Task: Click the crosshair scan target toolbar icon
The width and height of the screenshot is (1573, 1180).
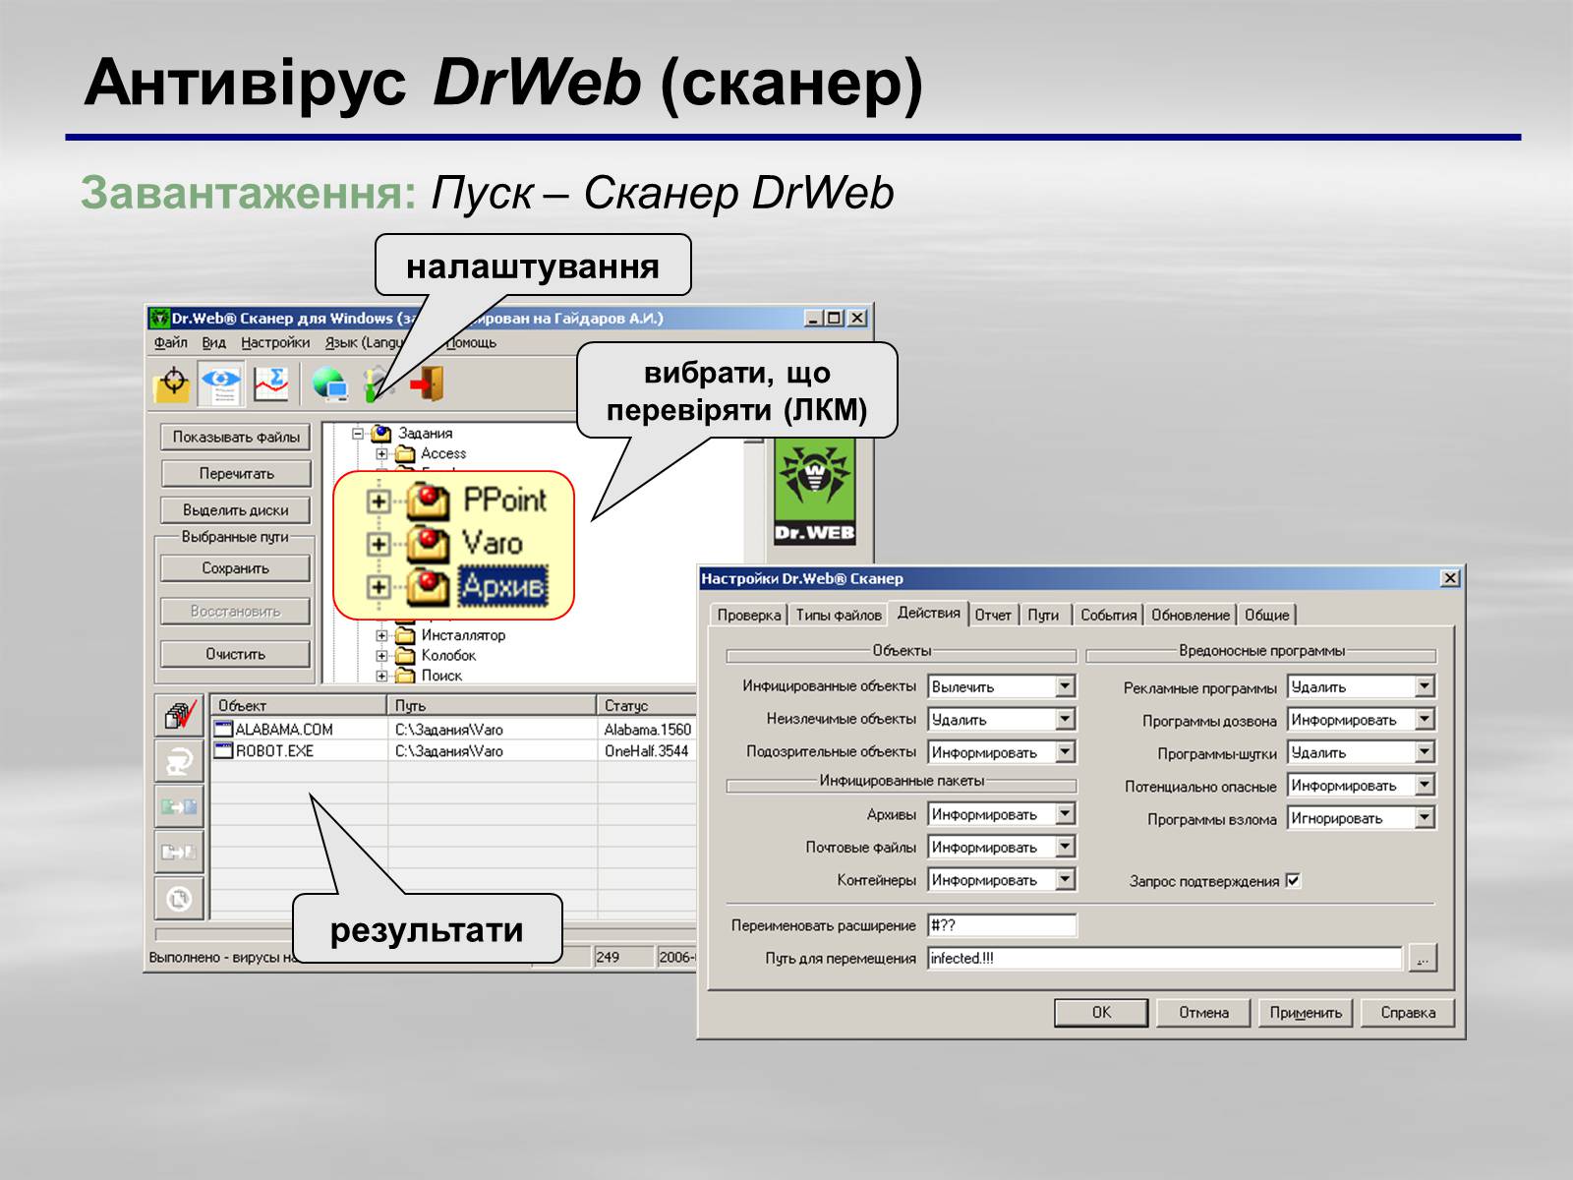Action: tap(174, 383)
